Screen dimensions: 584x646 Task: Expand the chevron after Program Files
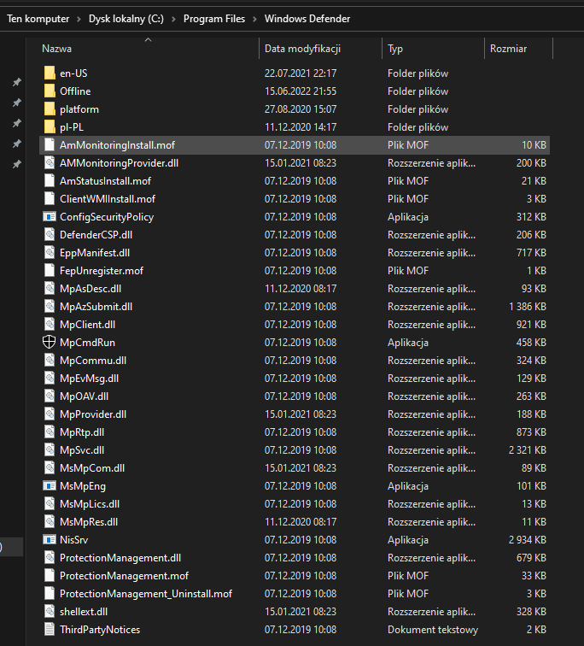(x=254, y=19)
